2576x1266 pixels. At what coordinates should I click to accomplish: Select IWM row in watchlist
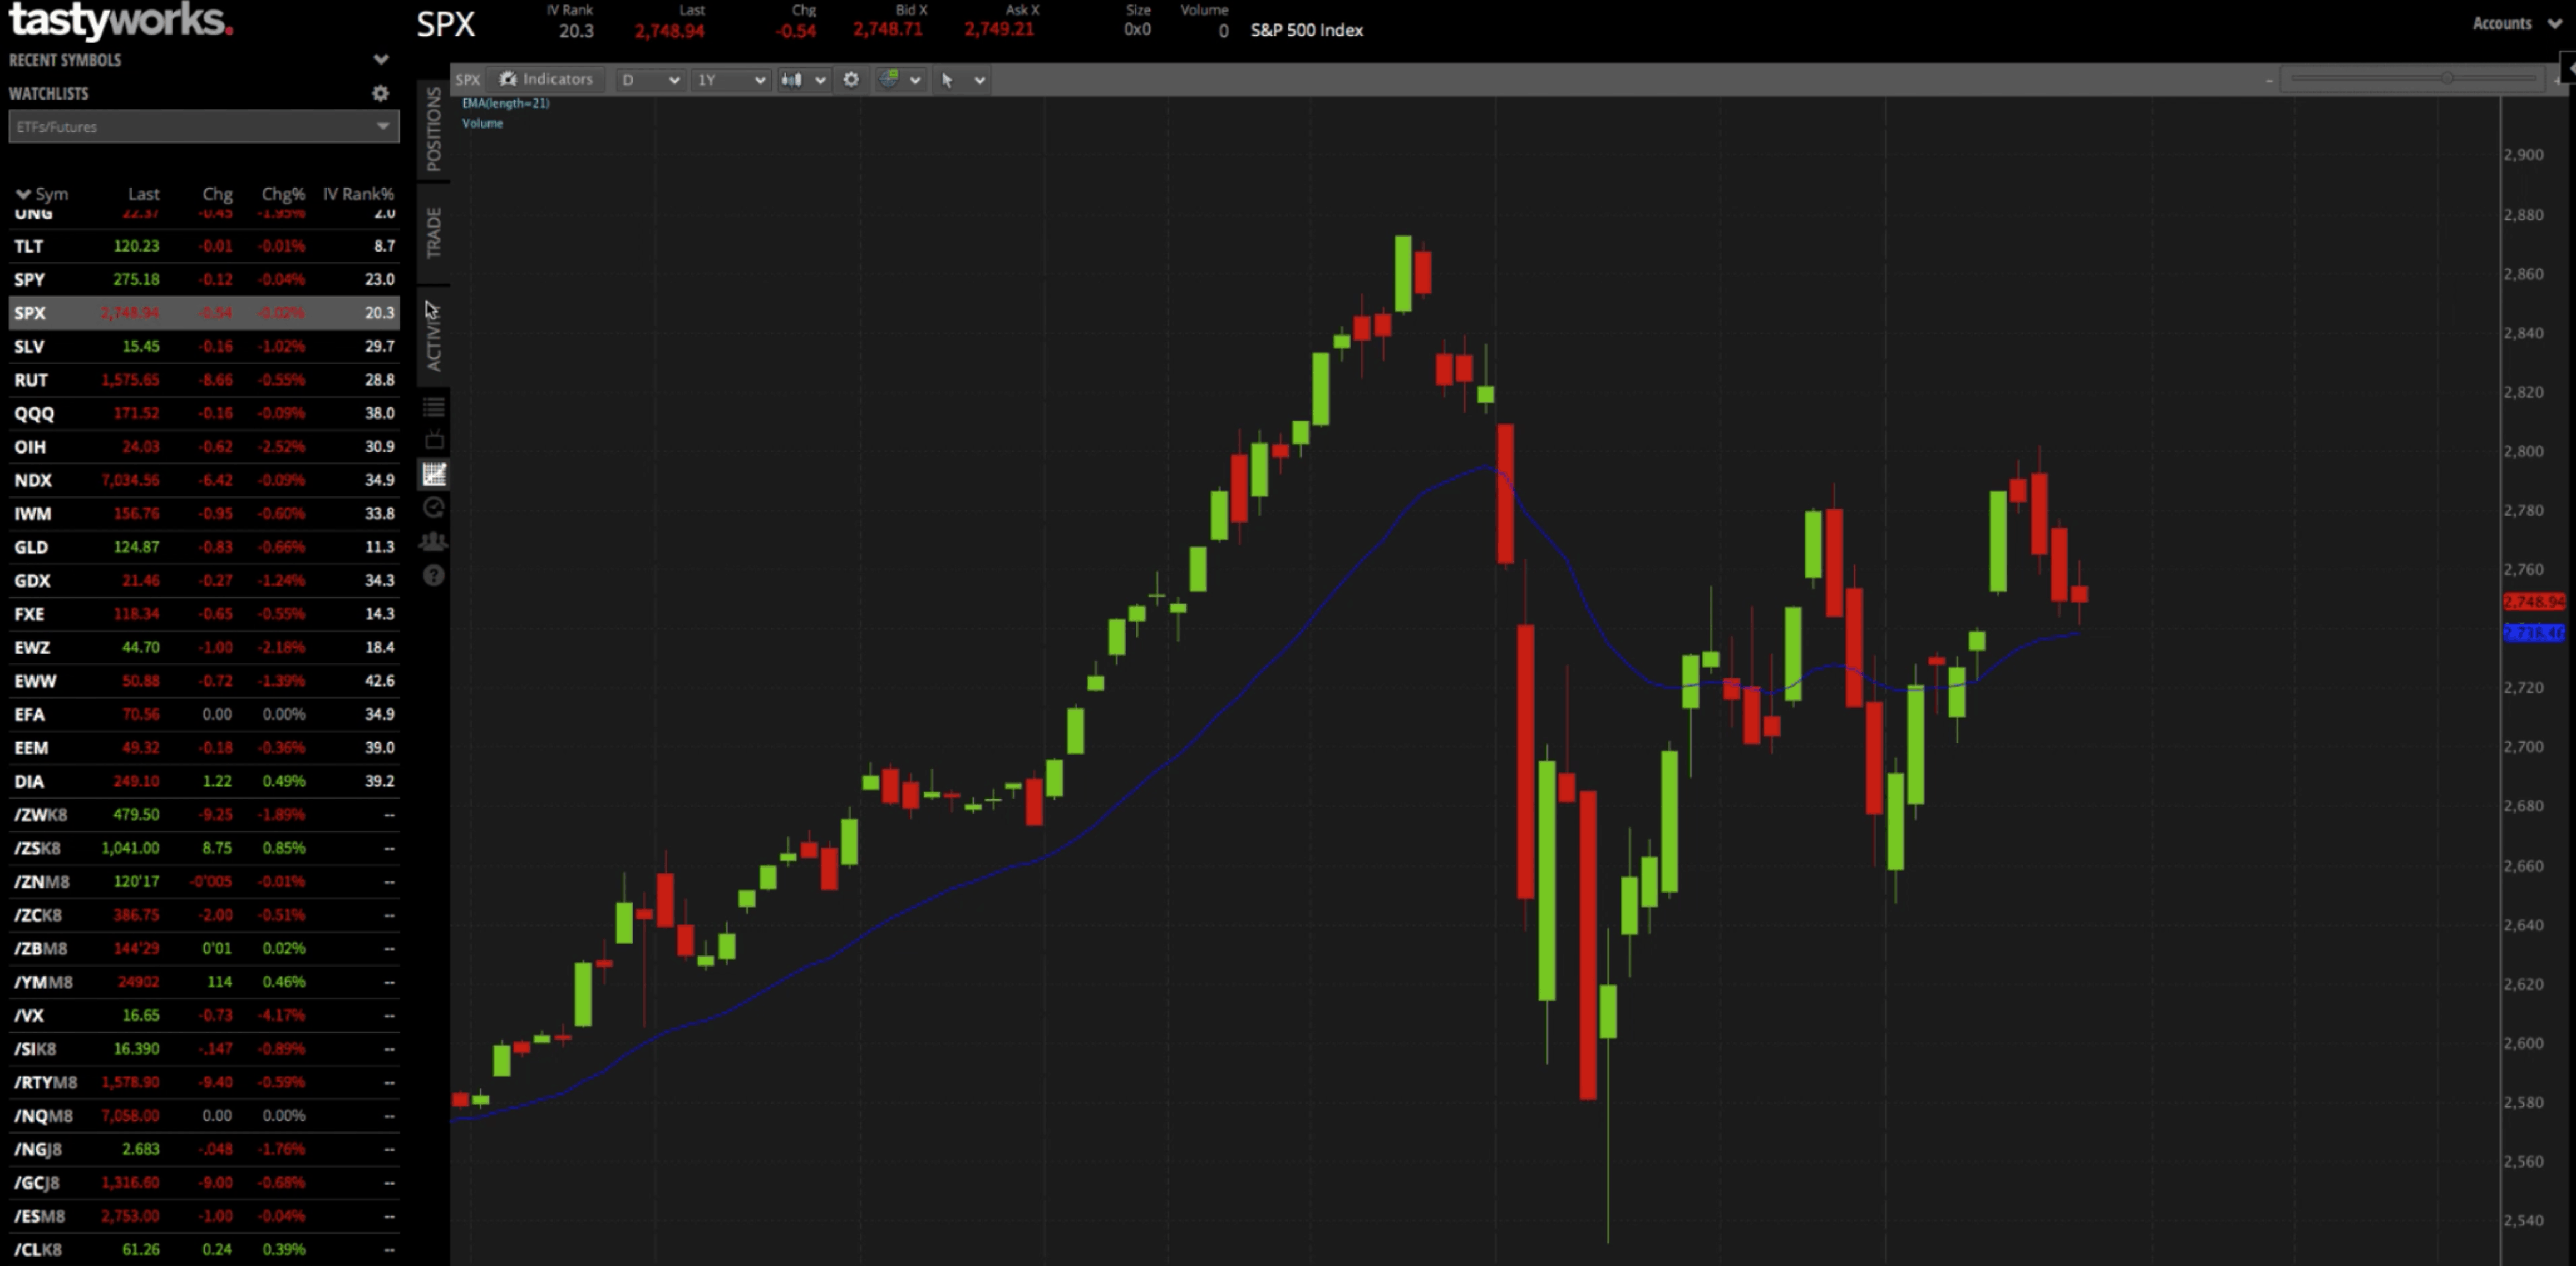point(204,514)
